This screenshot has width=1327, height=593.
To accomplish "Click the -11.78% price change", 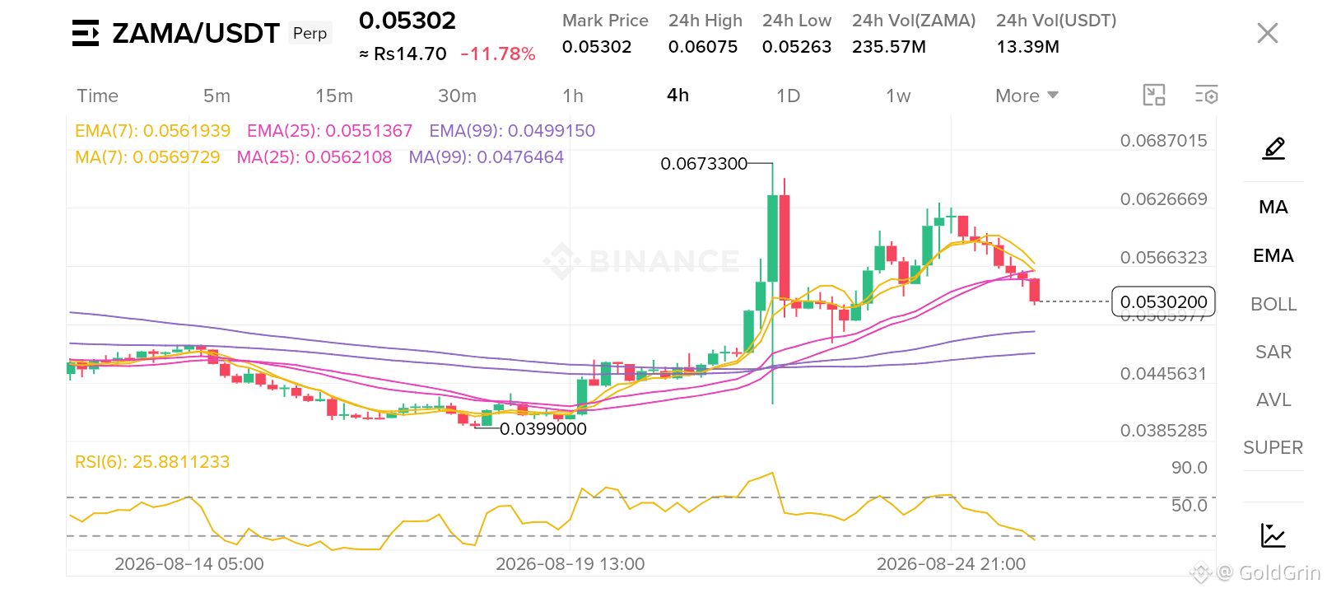I will coord(498,54).
